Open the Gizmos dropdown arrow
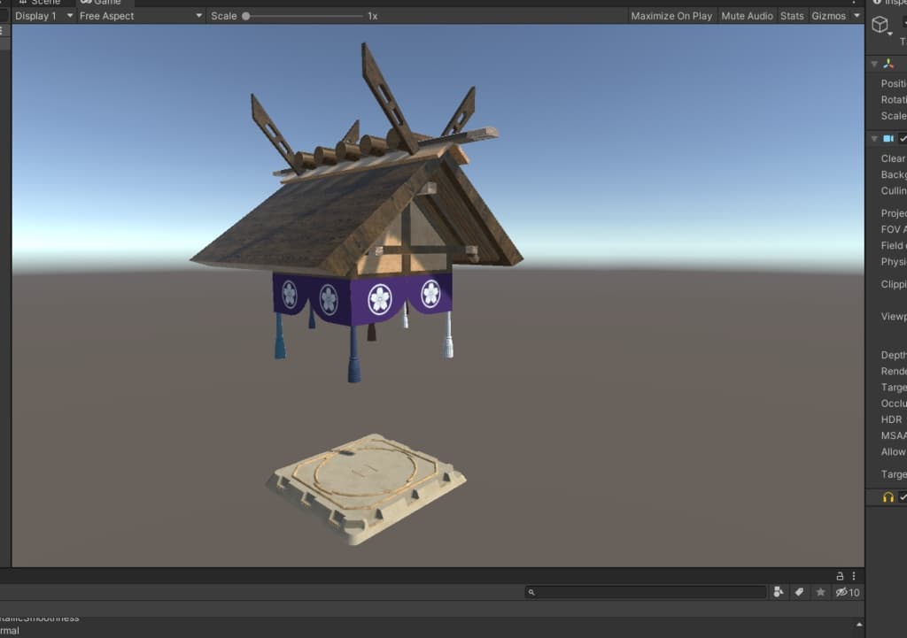 857,16
